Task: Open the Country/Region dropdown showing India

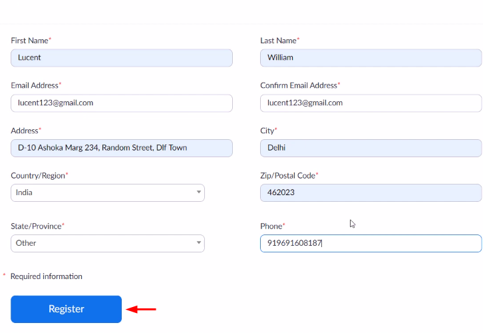Action: 108,193
